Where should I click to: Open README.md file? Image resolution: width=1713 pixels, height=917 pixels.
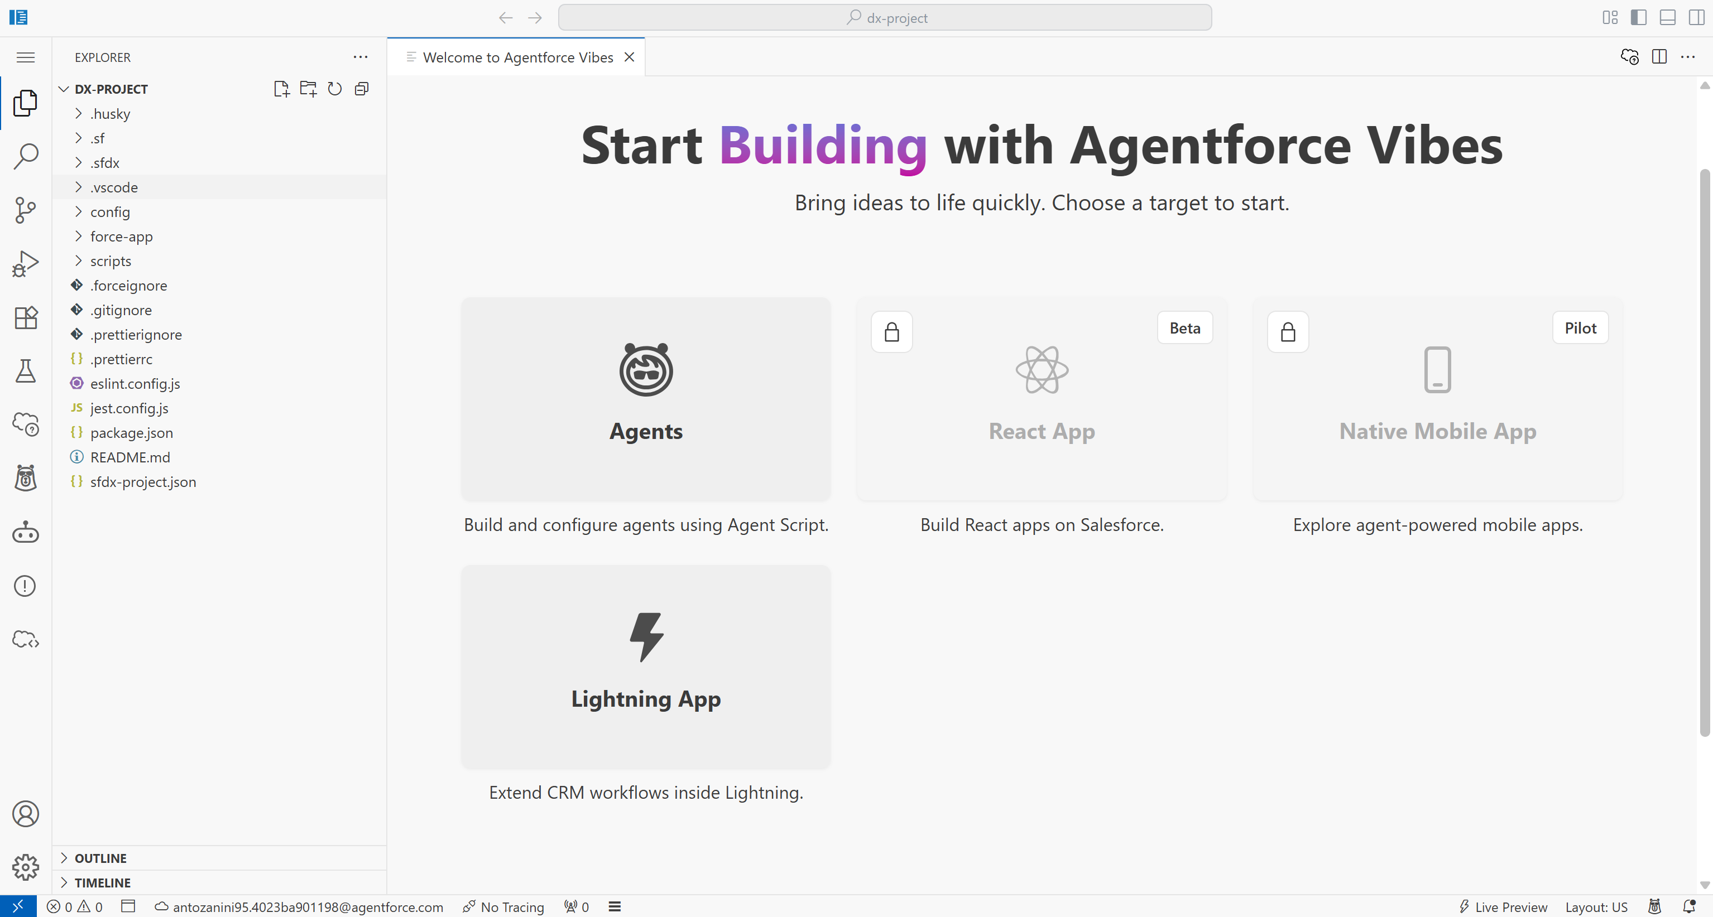(x=219, y=457)
